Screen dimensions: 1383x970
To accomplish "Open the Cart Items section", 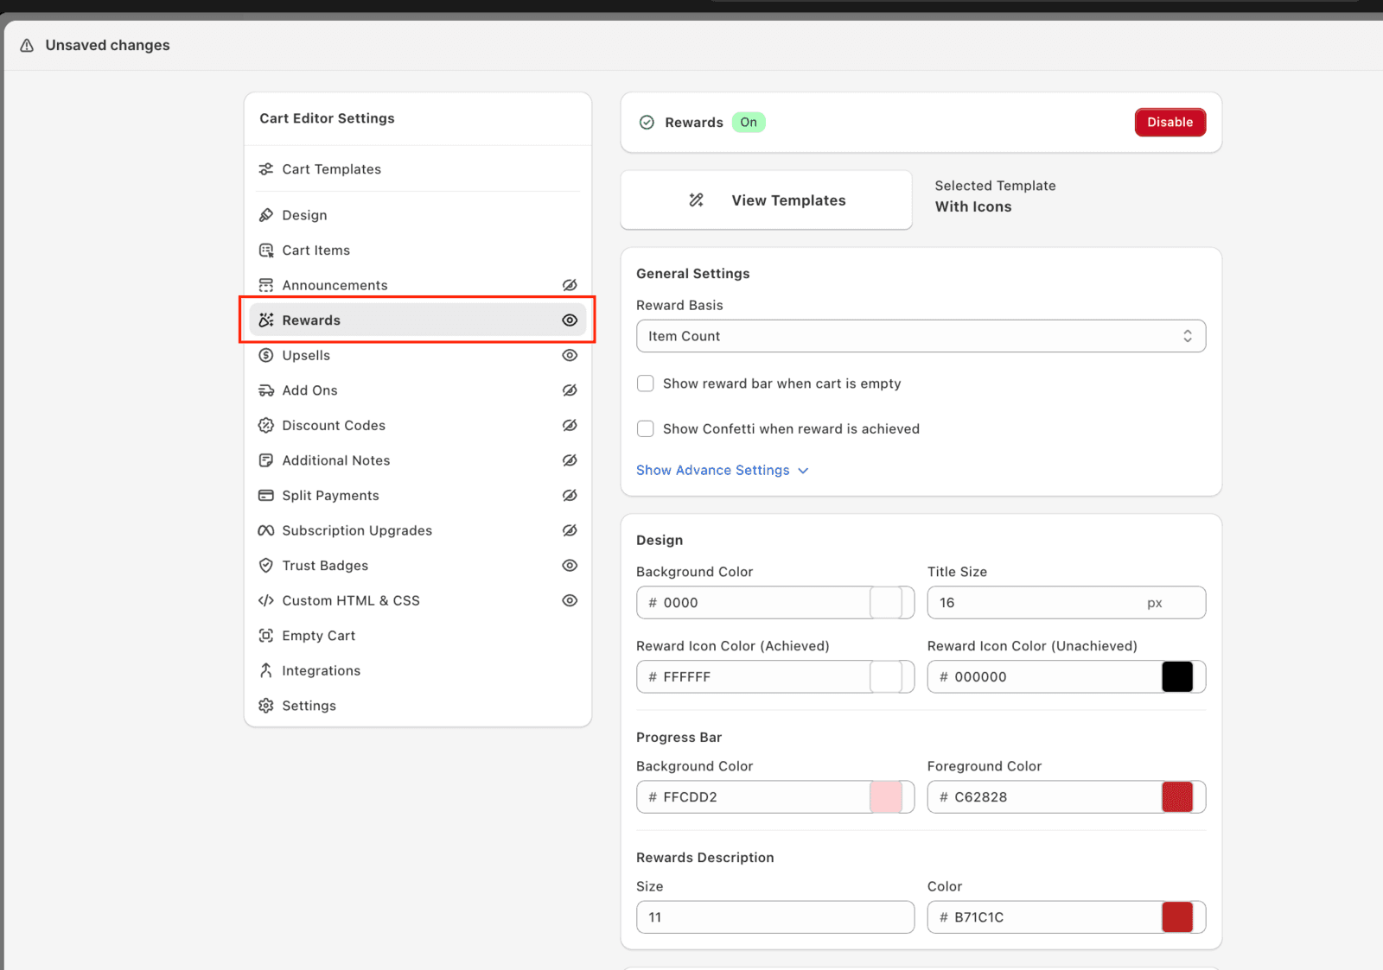I will click(418, 250).
